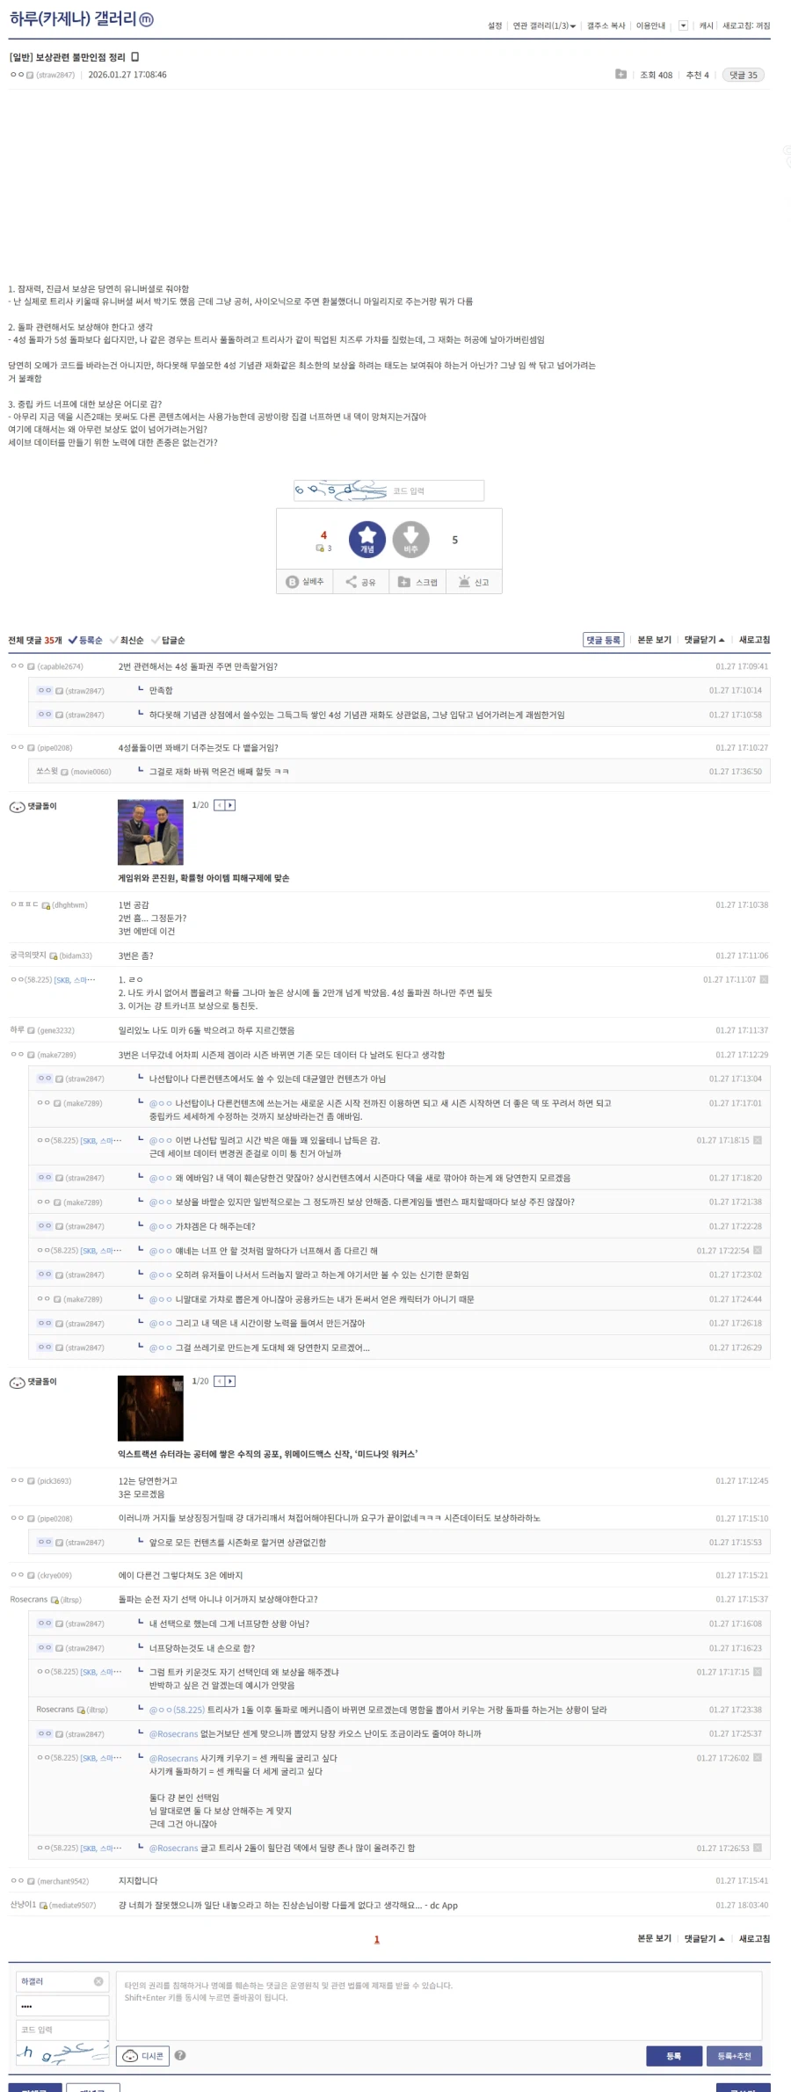Click the 개념 star recommend button

tap(367, 540)
